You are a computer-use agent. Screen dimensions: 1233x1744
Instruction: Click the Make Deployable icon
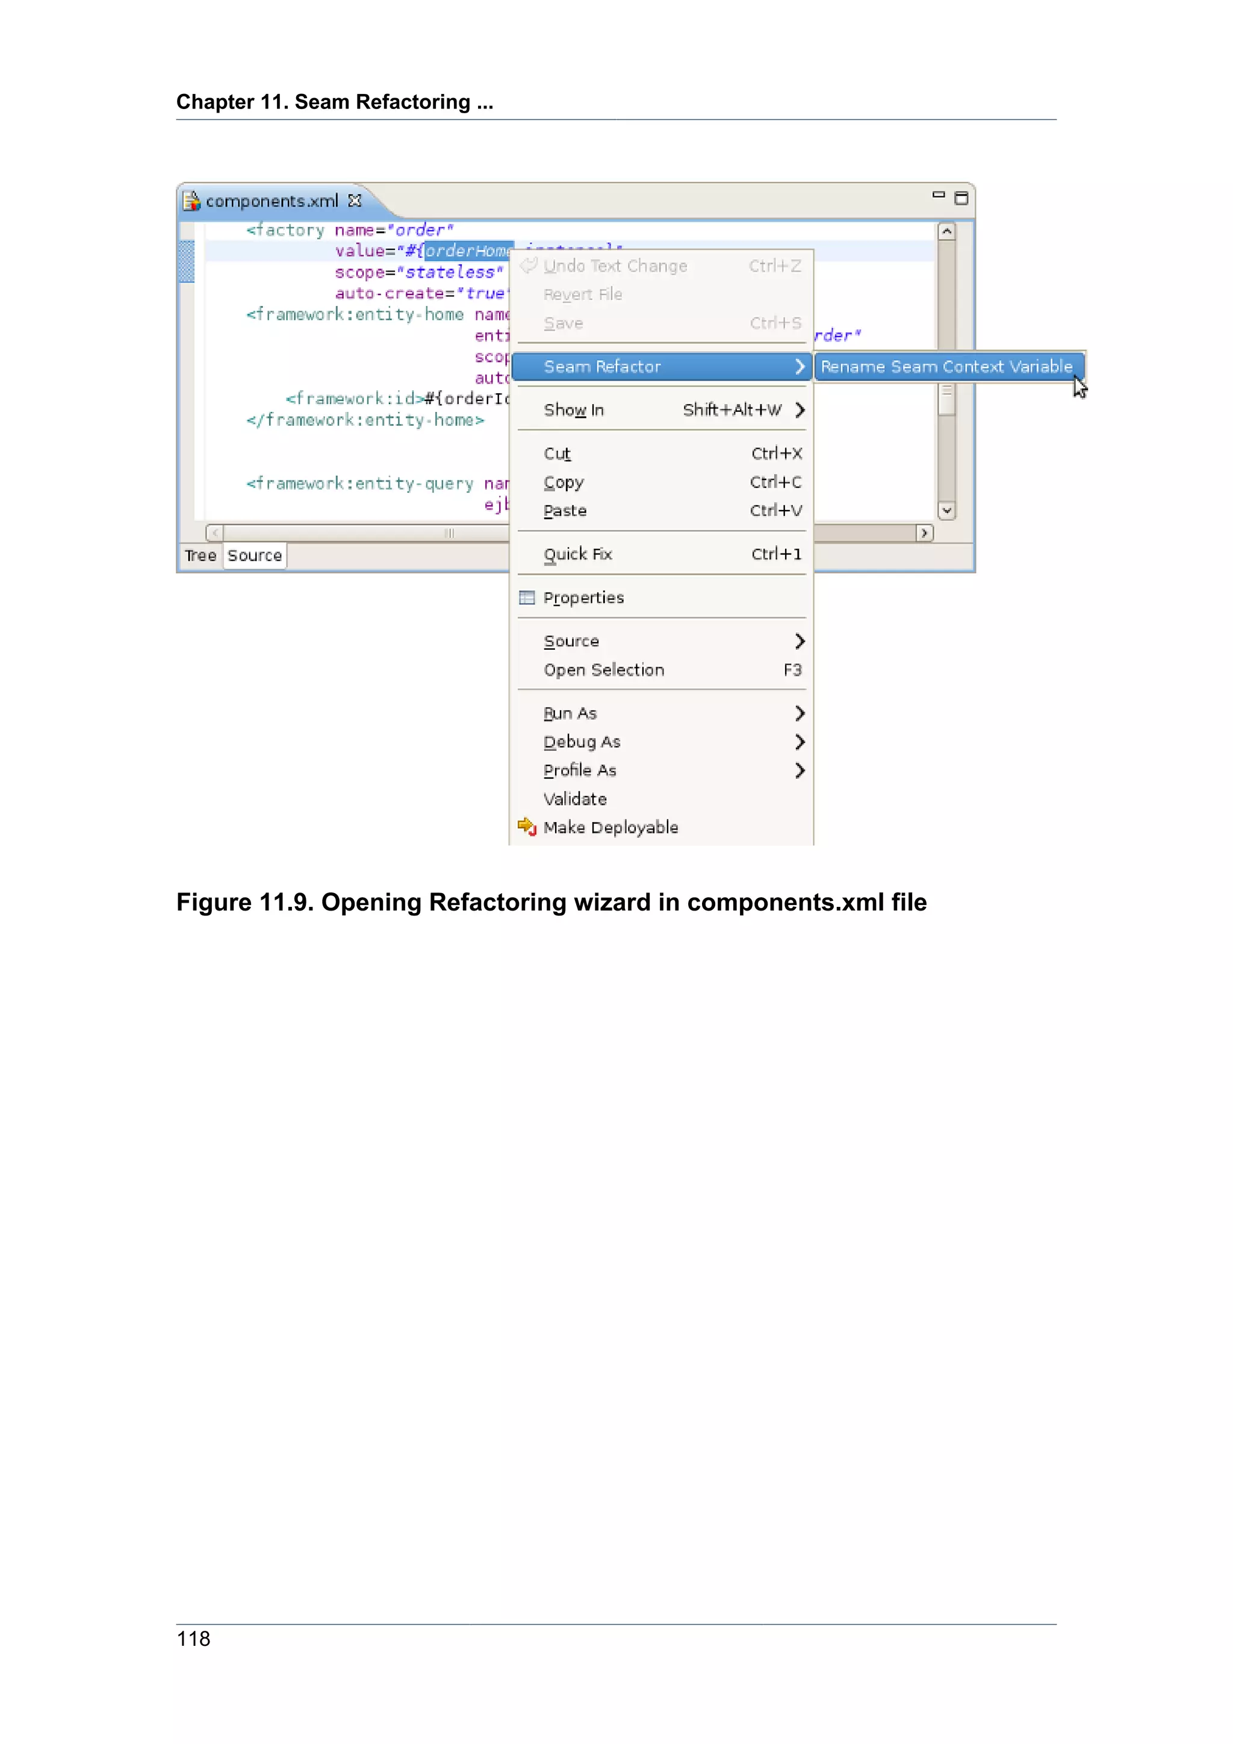tap(527, 826)
